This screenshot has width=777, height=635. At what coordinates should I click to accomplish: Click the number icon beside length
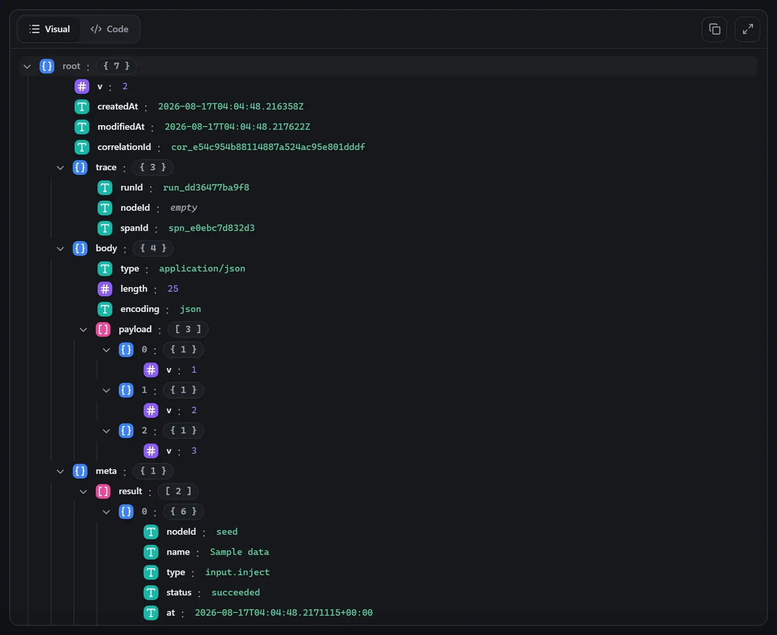105,289
